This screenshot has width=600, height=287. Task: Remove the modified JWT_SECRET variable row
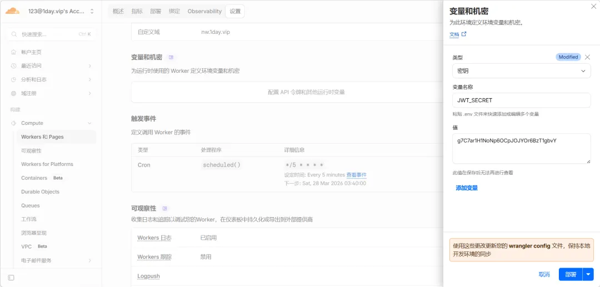587,57
